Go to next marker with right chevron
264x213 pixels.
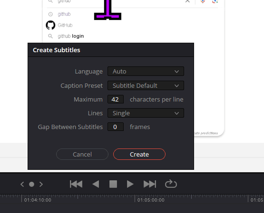tap(41, 184)
